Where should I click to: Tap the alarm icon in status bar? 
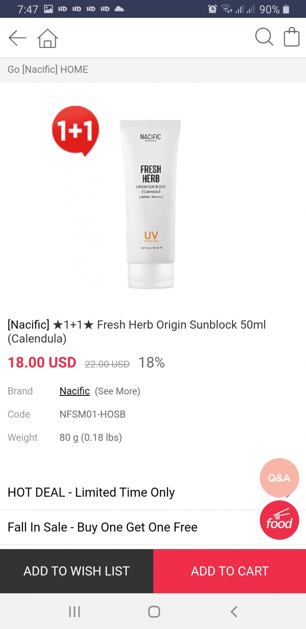click(212, 9)
